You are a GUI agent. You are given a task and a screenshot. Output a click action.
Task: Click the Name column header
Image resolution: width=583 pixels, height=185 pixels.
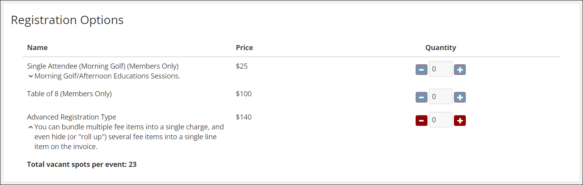(x=37, y=48)
